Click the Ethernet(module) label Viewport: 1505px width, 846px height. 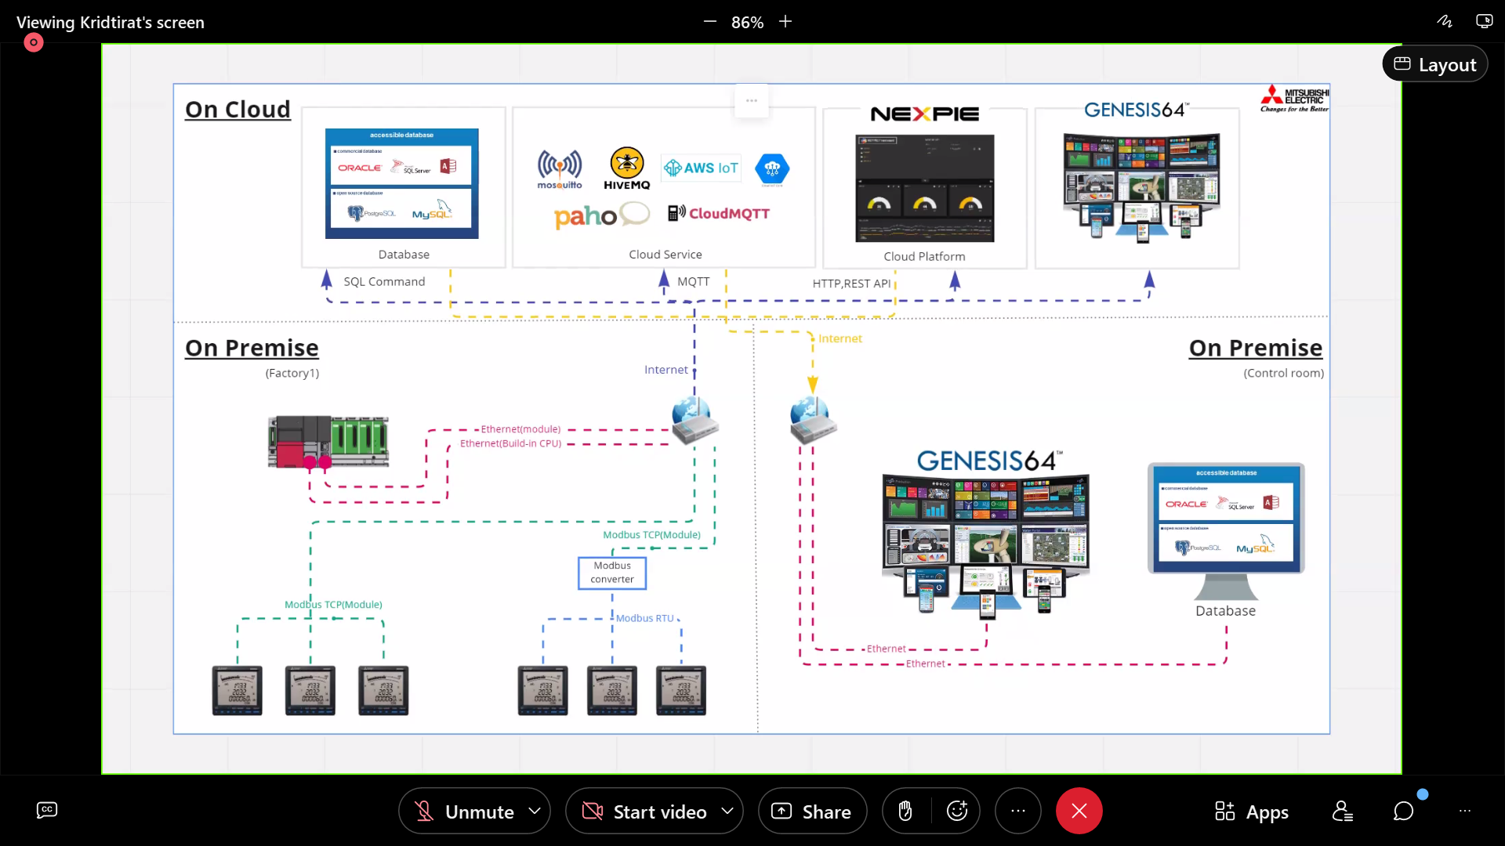point(520,429)
